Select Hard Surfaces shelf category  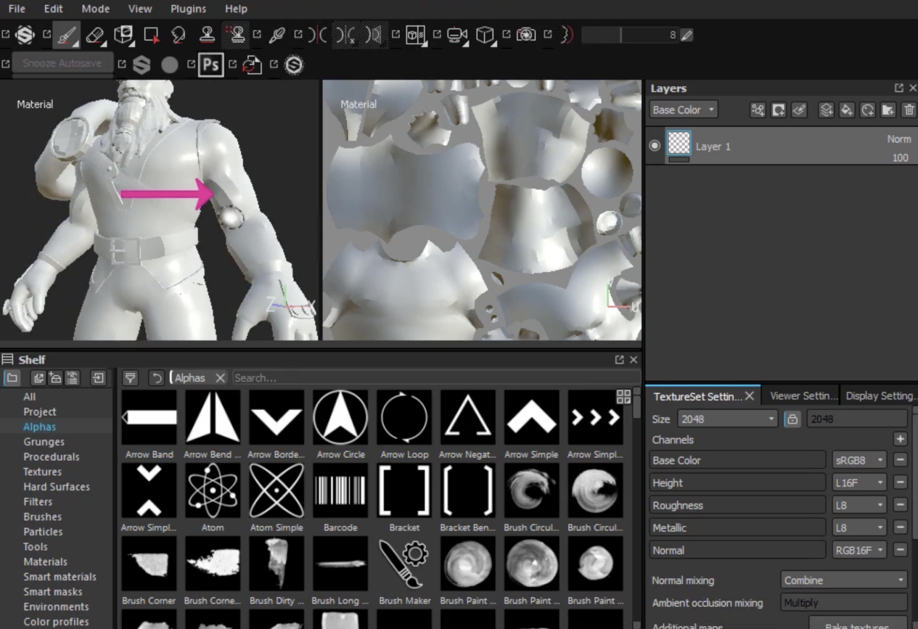click(57, 487)
